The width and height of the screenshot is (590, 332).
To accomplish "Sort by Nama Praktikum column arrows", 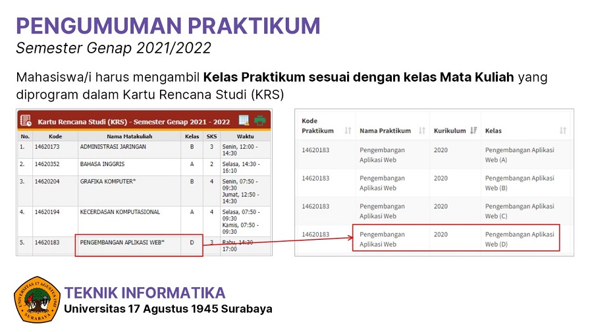I will pos(422,130).
